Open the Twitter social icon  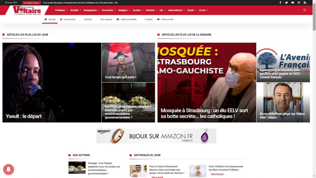286,3
